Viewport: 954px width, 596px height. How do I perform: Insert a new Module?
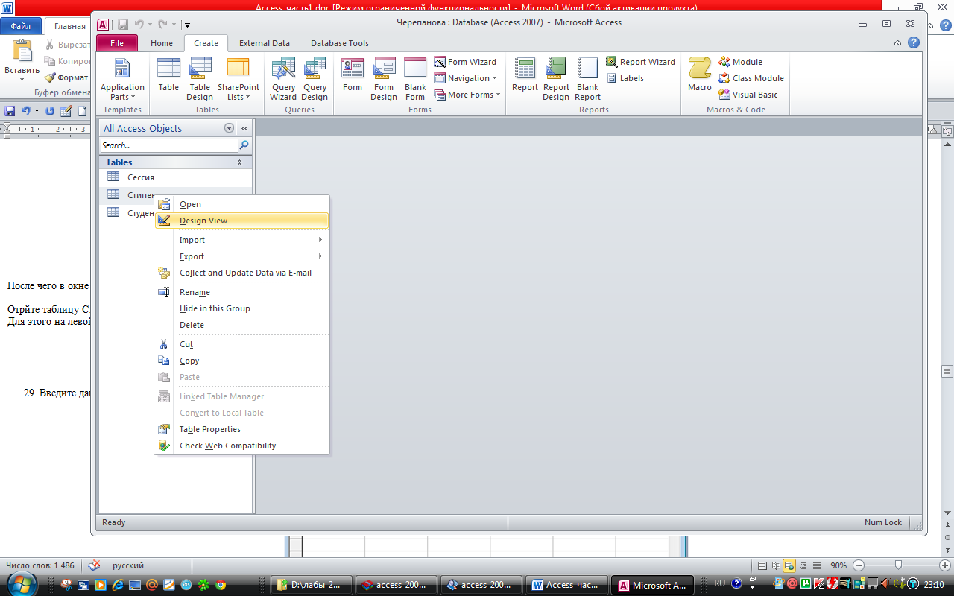click(740, 62)
